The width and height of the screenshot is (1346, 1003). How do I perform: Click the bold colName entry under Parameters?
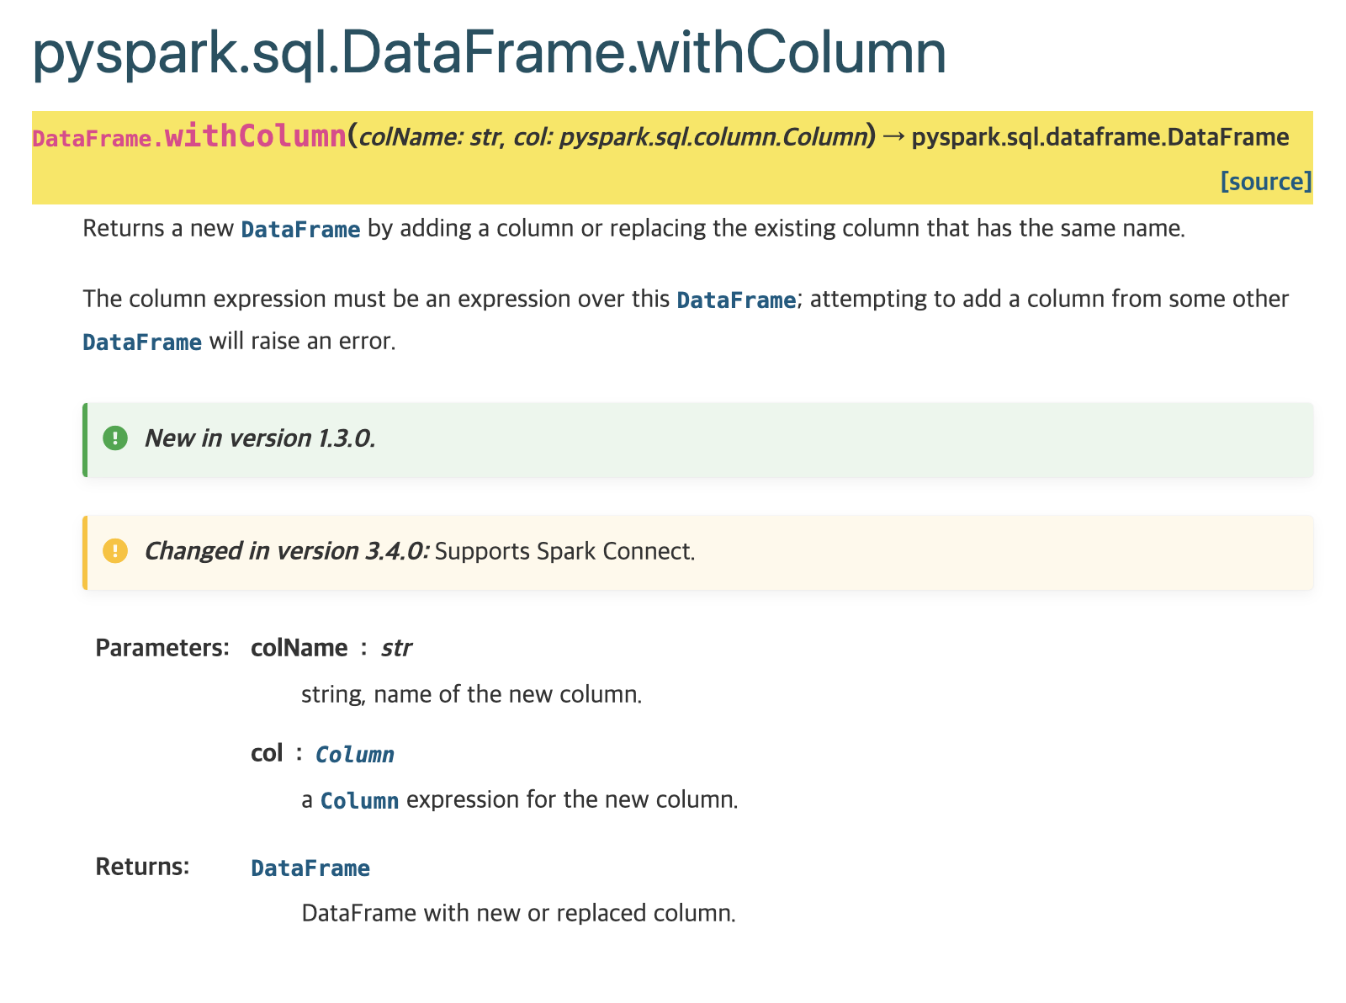299,648
